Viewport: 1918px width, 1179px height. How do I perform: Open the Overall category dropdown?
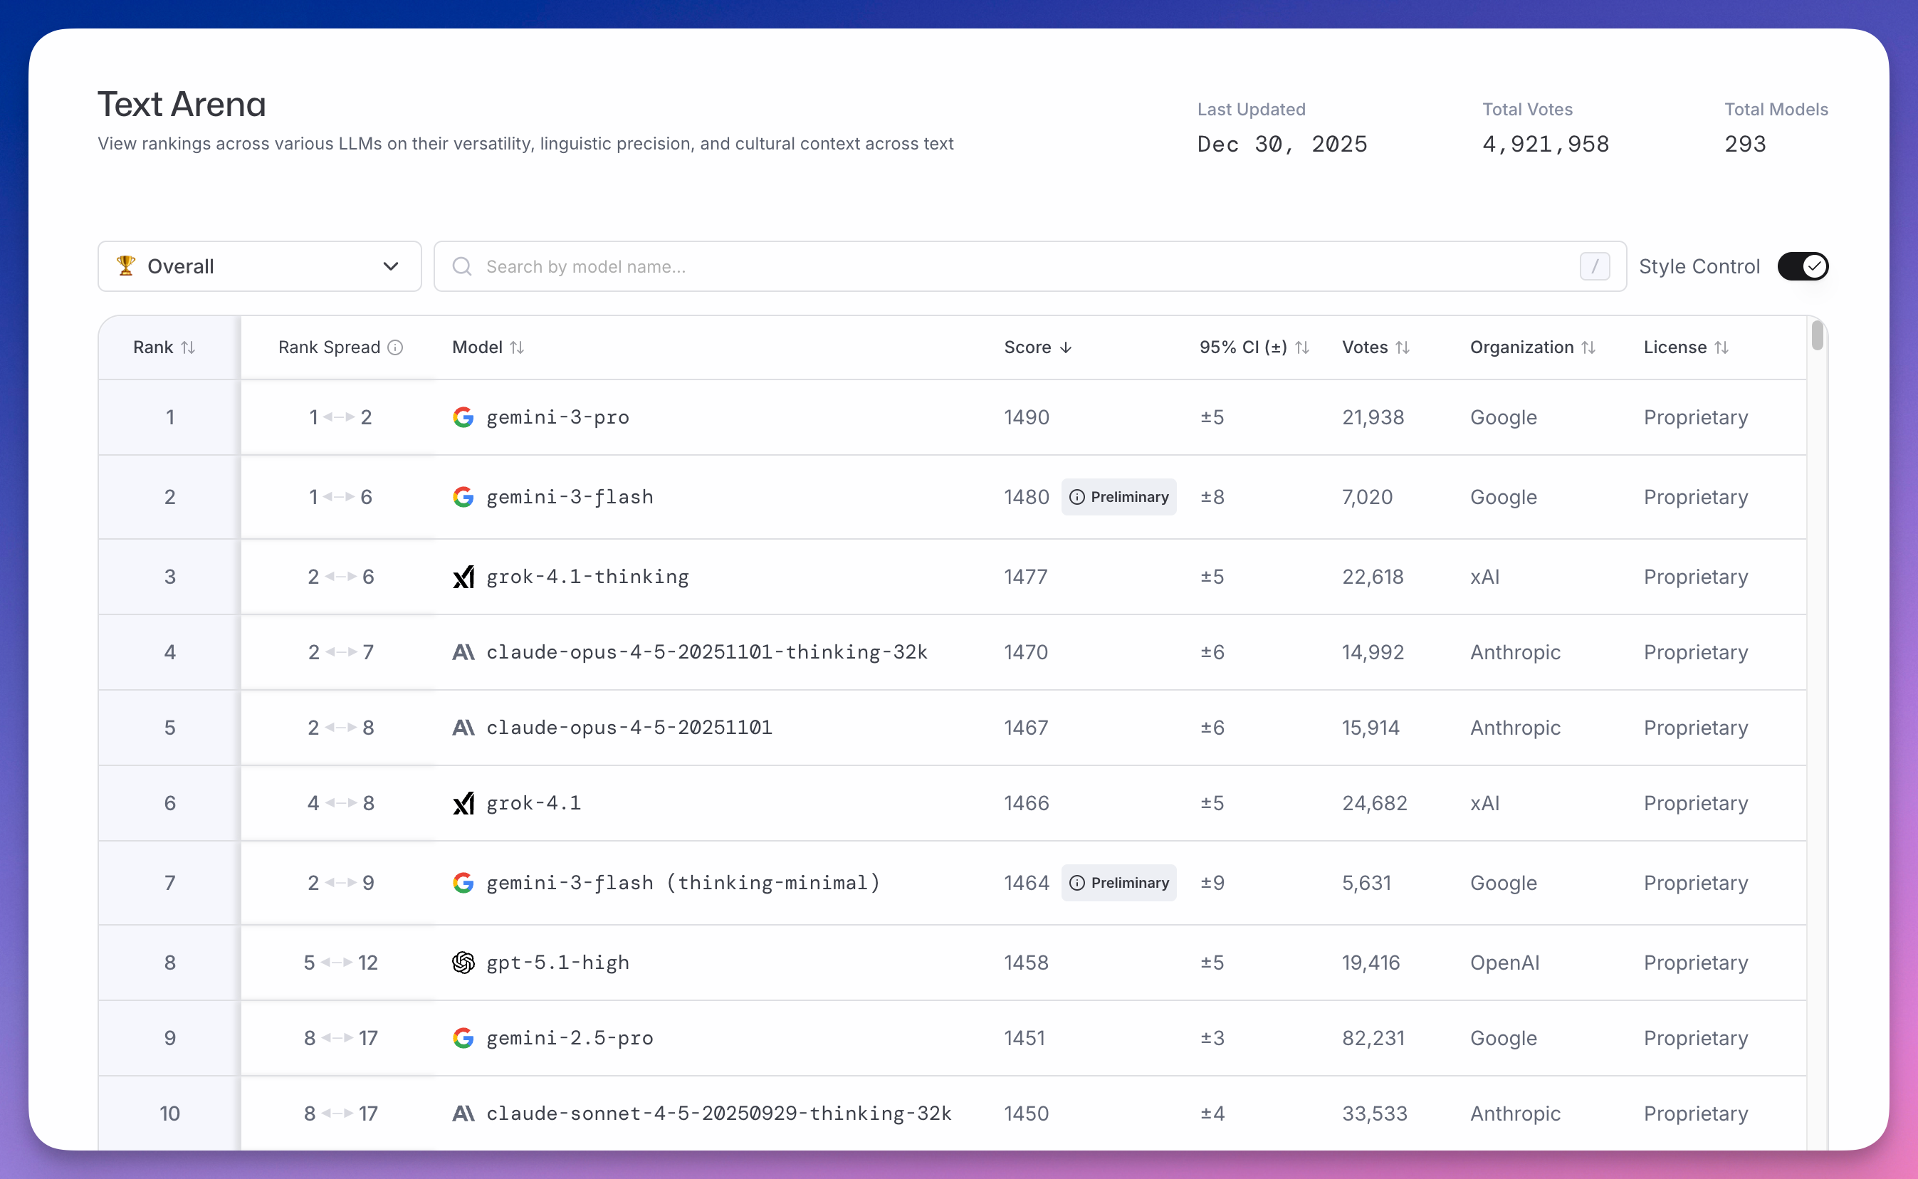[x=260, y=267]
